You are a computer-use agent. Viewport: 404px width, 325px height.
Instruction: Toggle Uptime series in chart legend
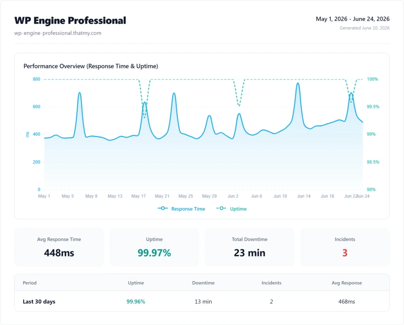231,209
